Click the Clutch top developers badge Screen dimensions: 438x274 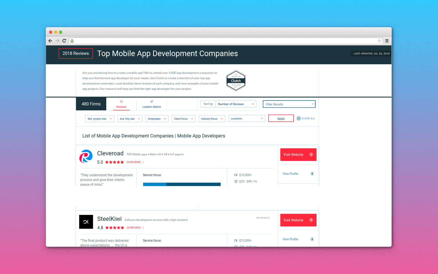click(x=236, y=81)
